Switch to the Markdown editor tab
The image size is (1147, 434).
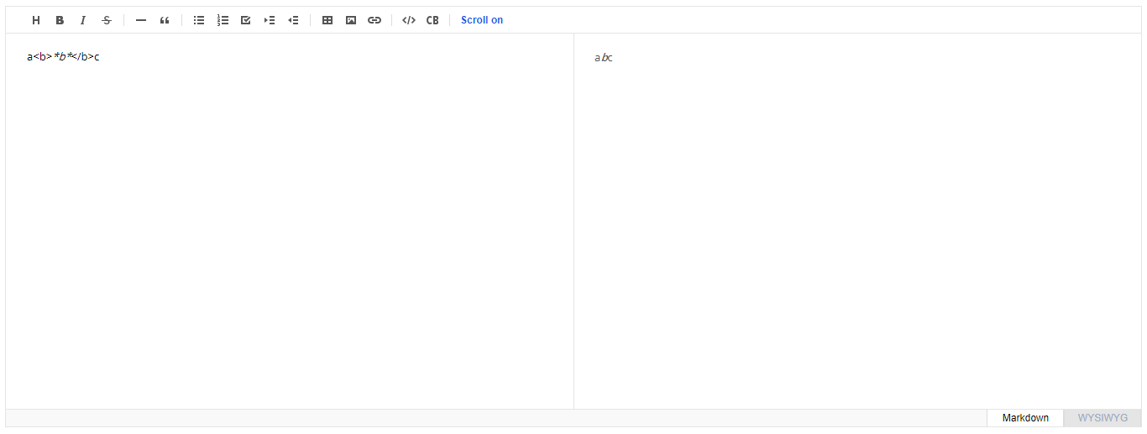pyautogui.click(x=1025, y=418)
